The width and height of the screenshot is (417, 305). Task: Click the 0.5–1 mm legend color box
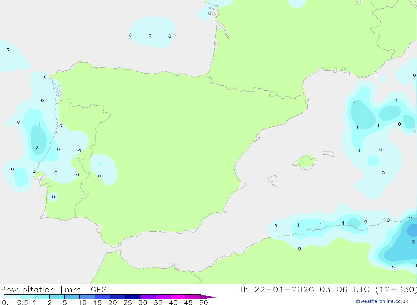(x=27, y=297)
